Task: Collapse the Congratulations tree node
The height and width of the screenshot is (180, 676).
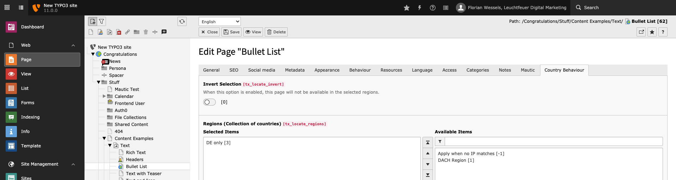Action: [93, 54]
